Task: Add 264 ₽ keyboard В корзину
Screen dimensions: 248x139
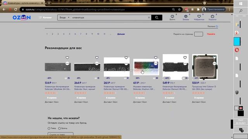Action: [81, 98]
